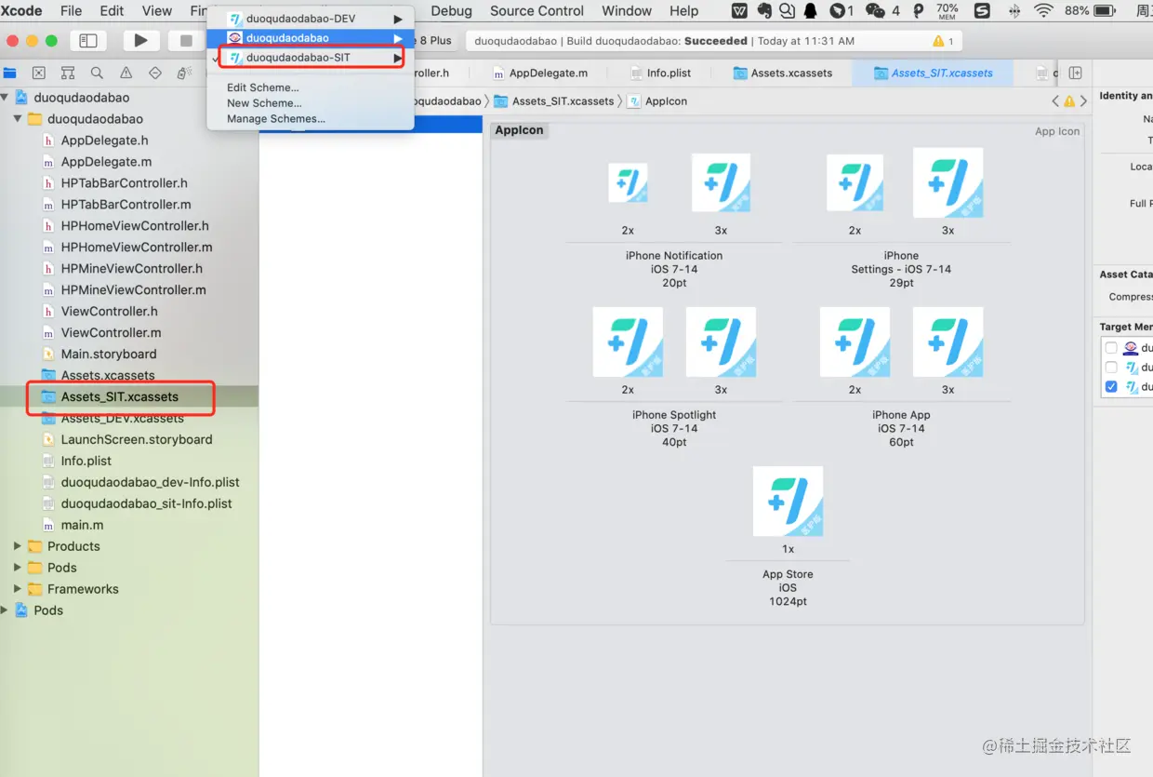Image resolution: width=1153 pixels, height=777 pixels.
Task: Switch to Assets.xcassets tab
Action: (x=783, y=73)
